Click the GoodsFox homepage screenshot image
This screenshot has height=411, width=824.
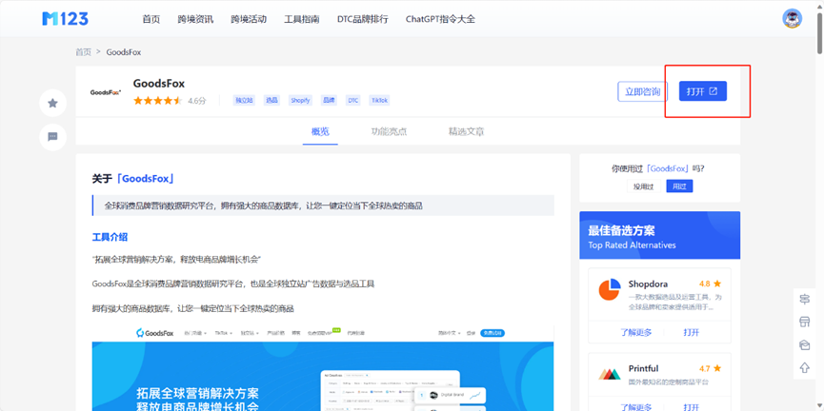coord(323,368)
